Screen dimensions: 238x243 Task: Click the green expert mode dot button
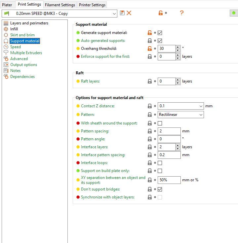[x=234, y=13]
